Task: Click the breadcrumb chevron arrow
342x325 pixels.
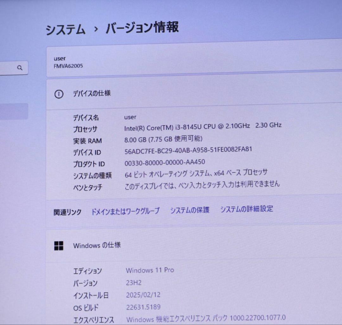Action: 96,29
